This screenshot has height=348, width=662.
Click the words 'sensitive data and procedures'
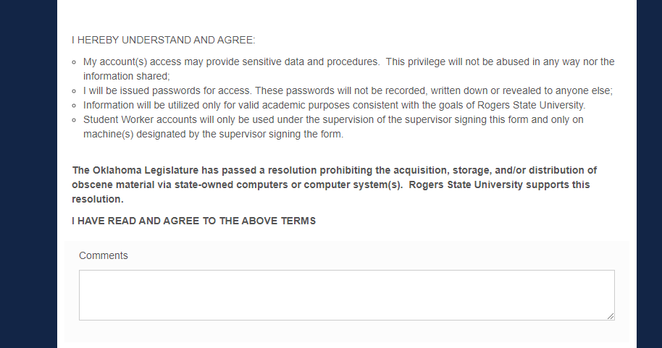[x=310, y=62]
